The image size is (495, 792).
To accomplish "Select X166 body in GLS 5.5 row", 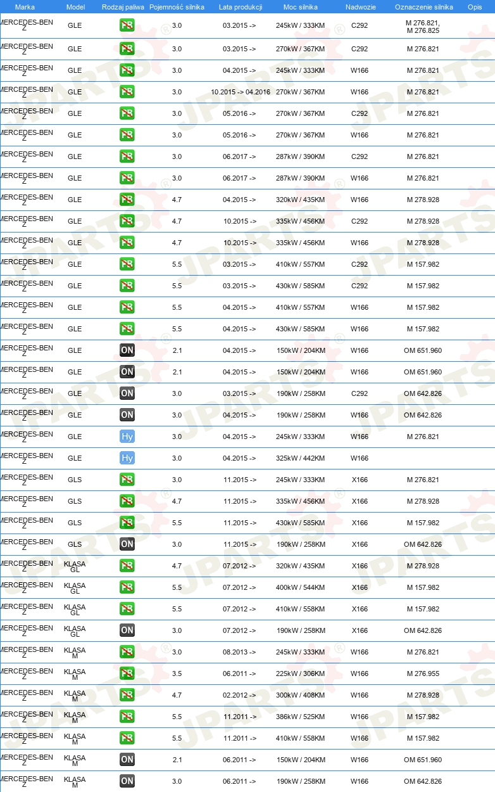I will [x=360, y=523].
